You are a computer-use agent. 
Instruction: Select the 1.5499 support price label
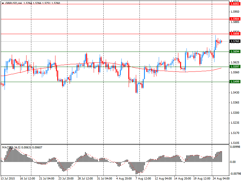[235, 81]
